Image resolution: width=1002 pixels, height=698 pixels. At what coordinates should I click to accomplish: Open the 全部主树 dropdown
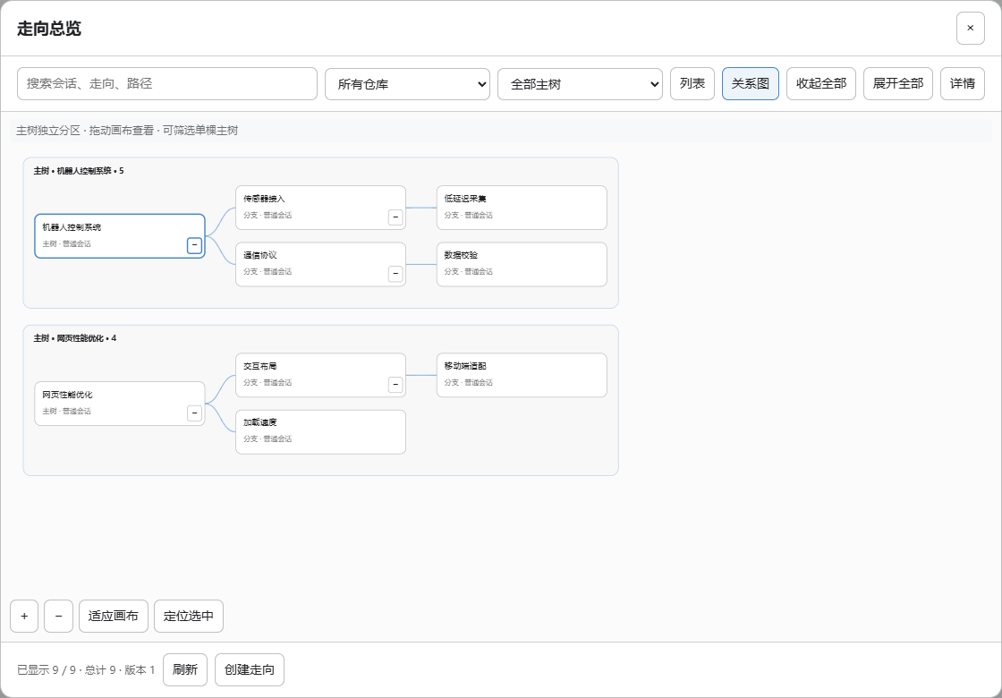[580, 84]
